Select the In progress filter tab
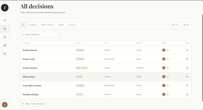Viewport: 203px width, 110px height. pos(32,25)
